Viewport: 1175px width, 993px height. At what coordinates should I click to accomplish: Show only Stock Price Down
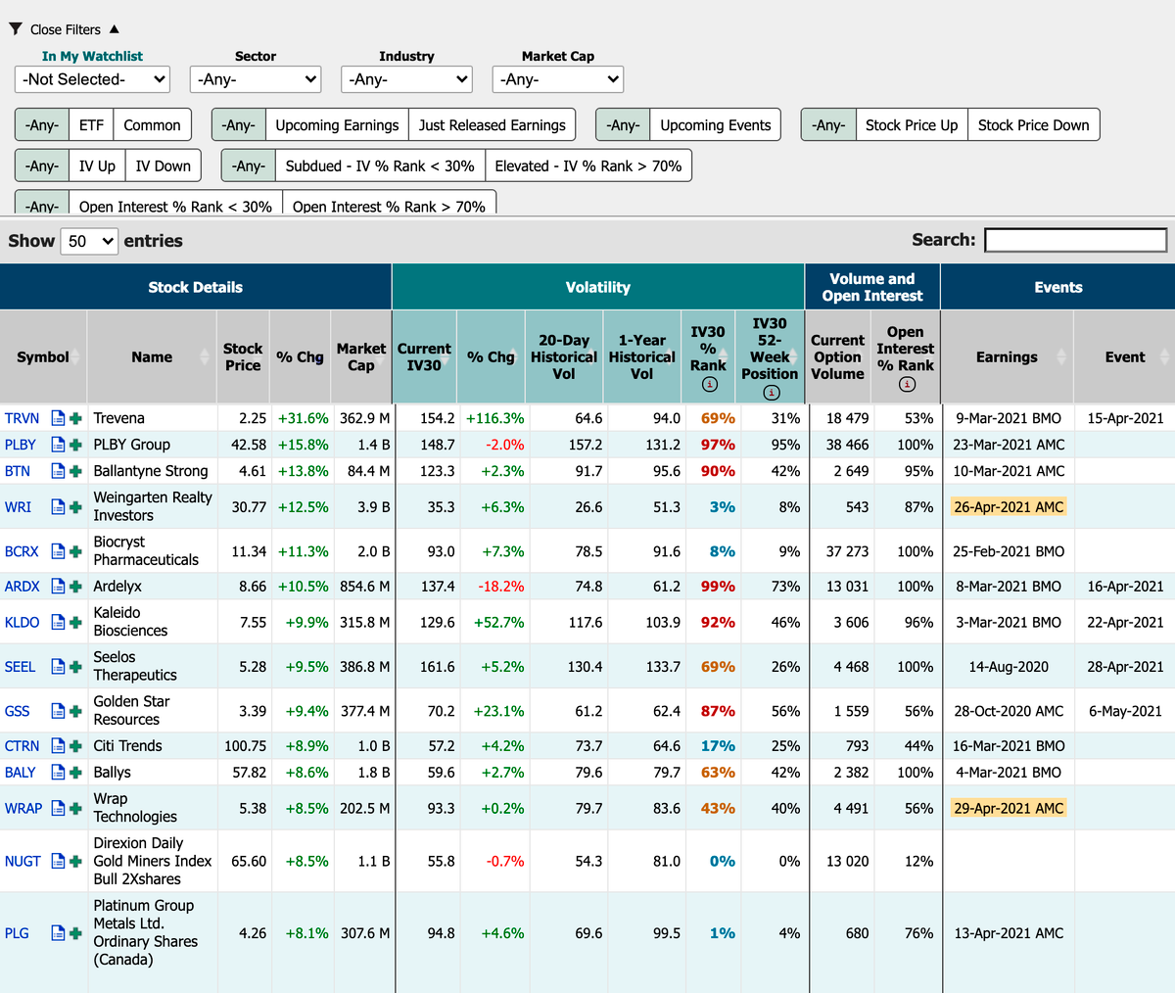[x=1033, y=125]
